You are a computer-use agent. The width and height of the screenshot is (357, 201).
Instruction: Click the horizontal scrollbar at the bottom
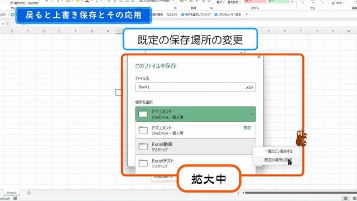(301, 193)
